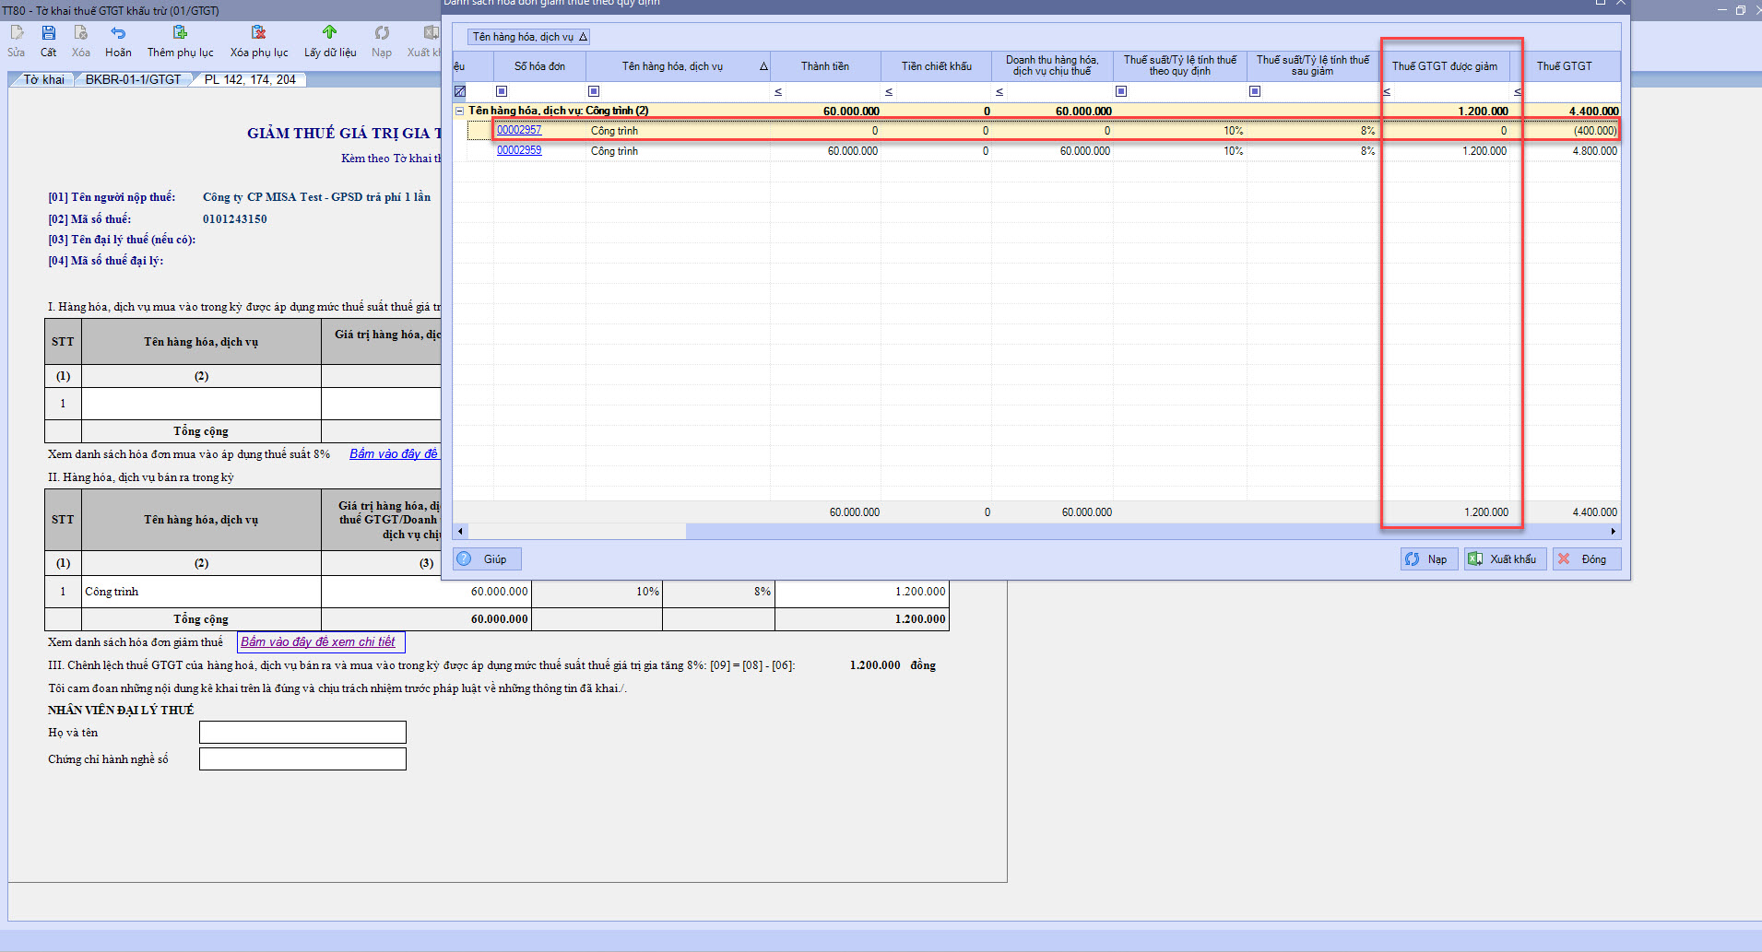Click the Xóa phụ lục icon
This screenshot has height=952, width=1762.
point(259,33)
